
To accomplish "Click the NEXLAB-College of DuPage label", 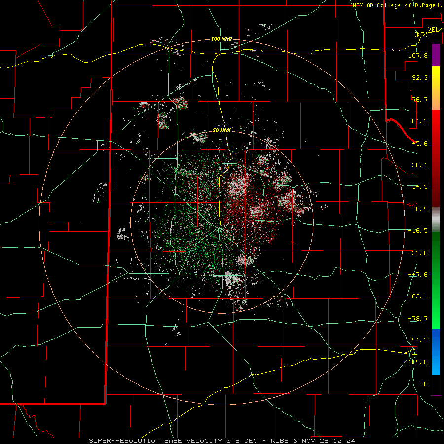I will pyautogui.click(x=395, y=5).
